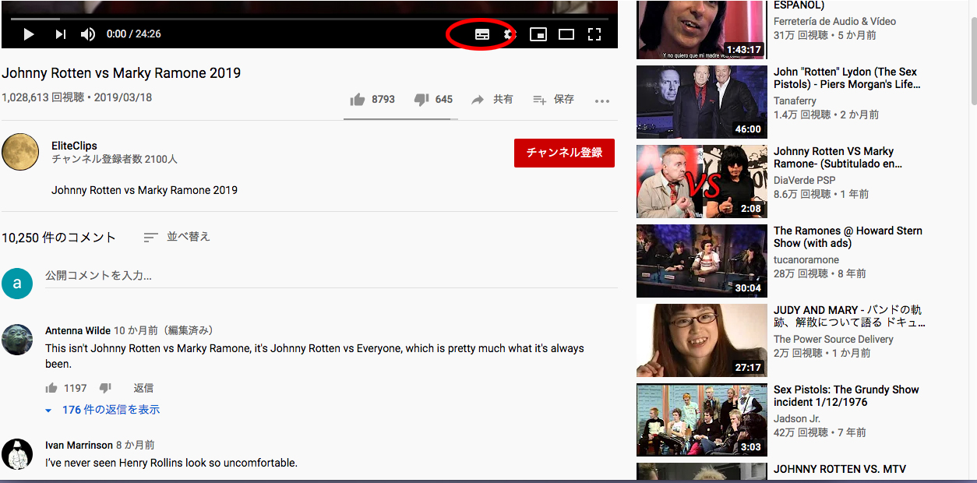Image resolution: width=977 pixels, height=483 pixels.
Task: Mute the video volume
Action: (88, 34)
